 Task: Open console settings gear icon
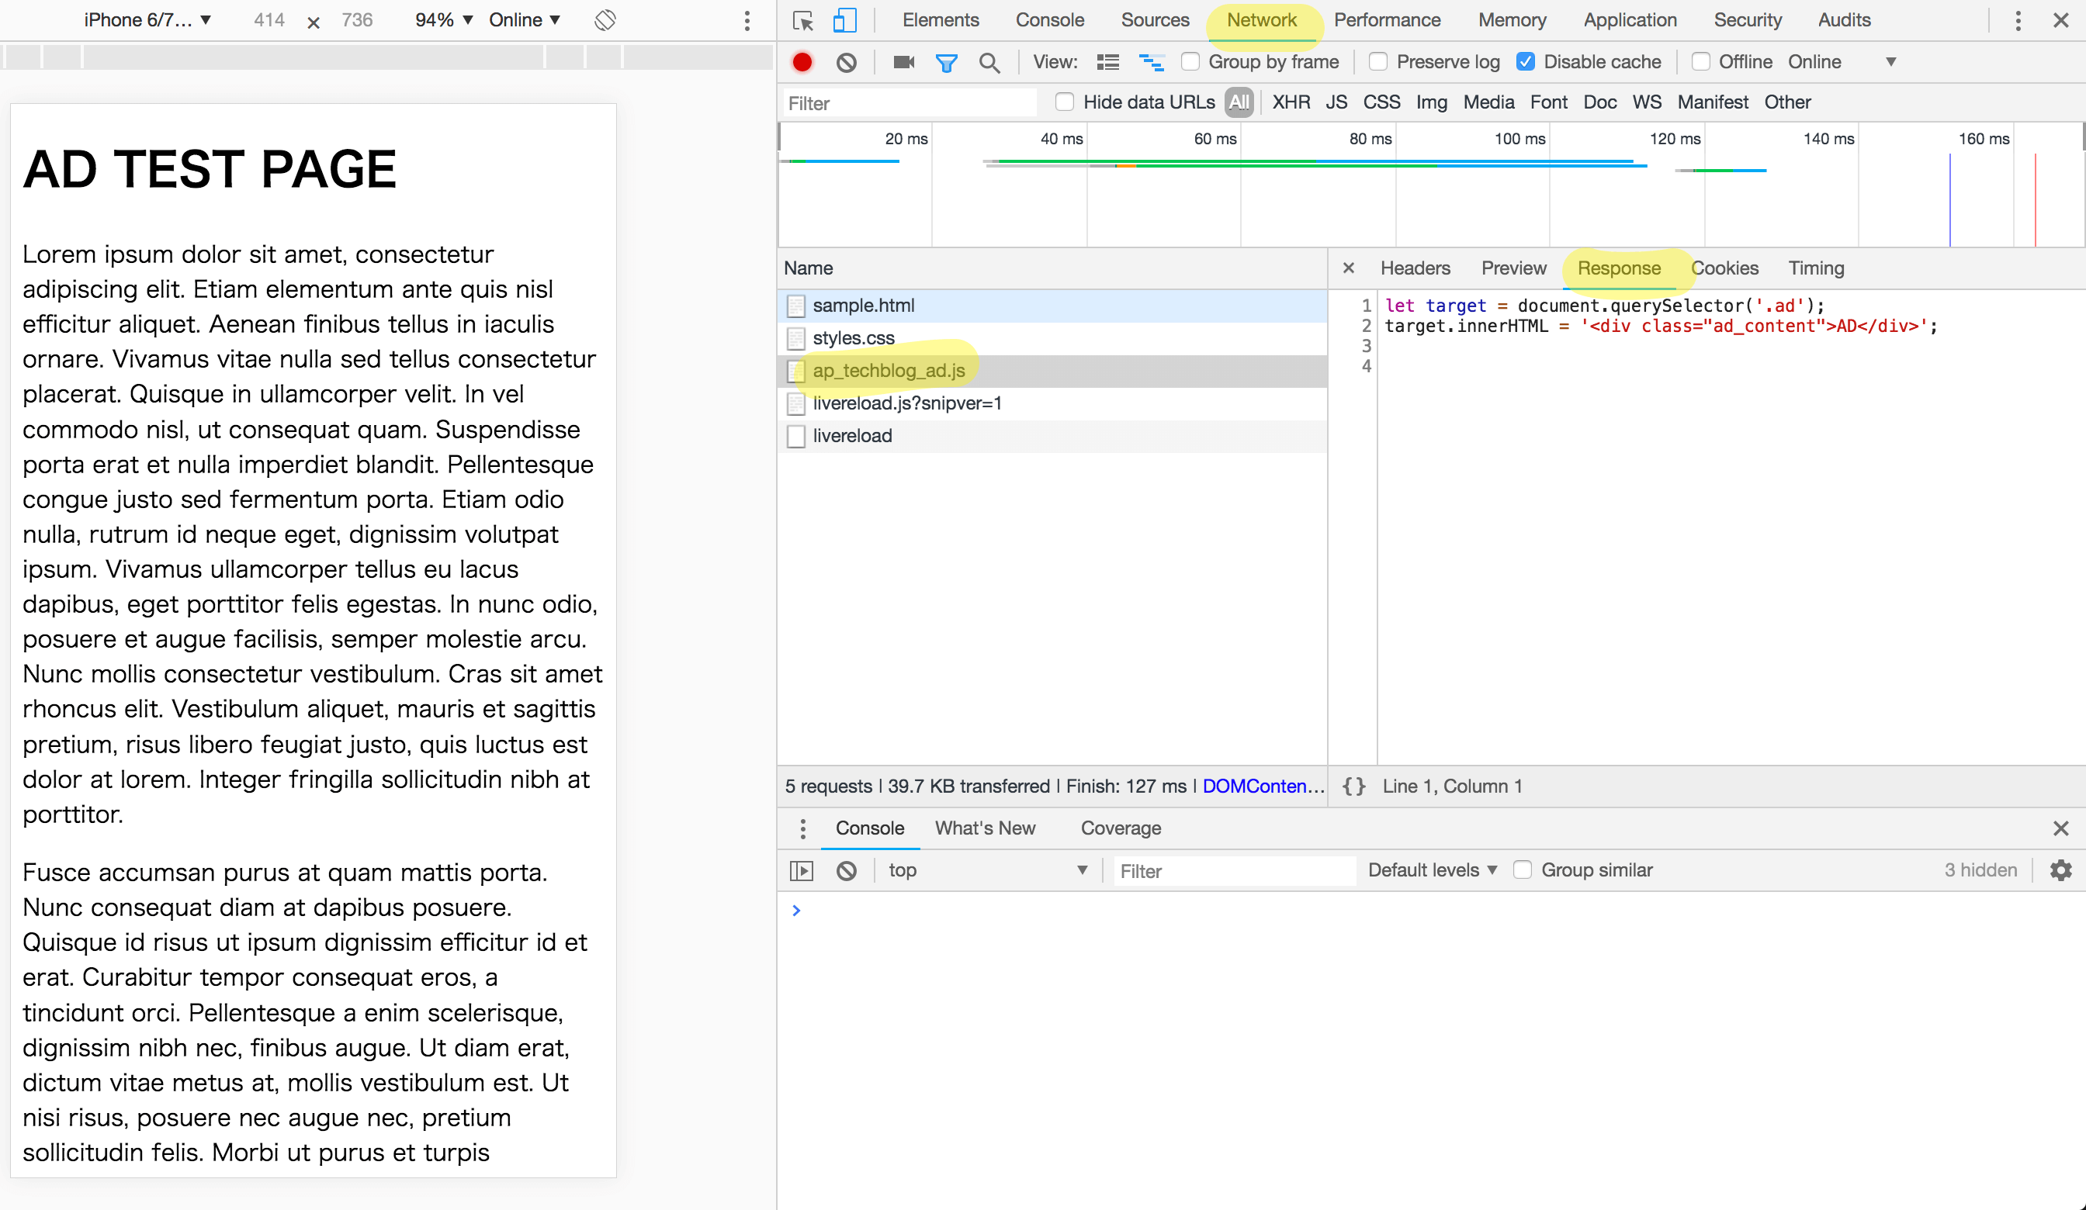[x=2060, y=869]
